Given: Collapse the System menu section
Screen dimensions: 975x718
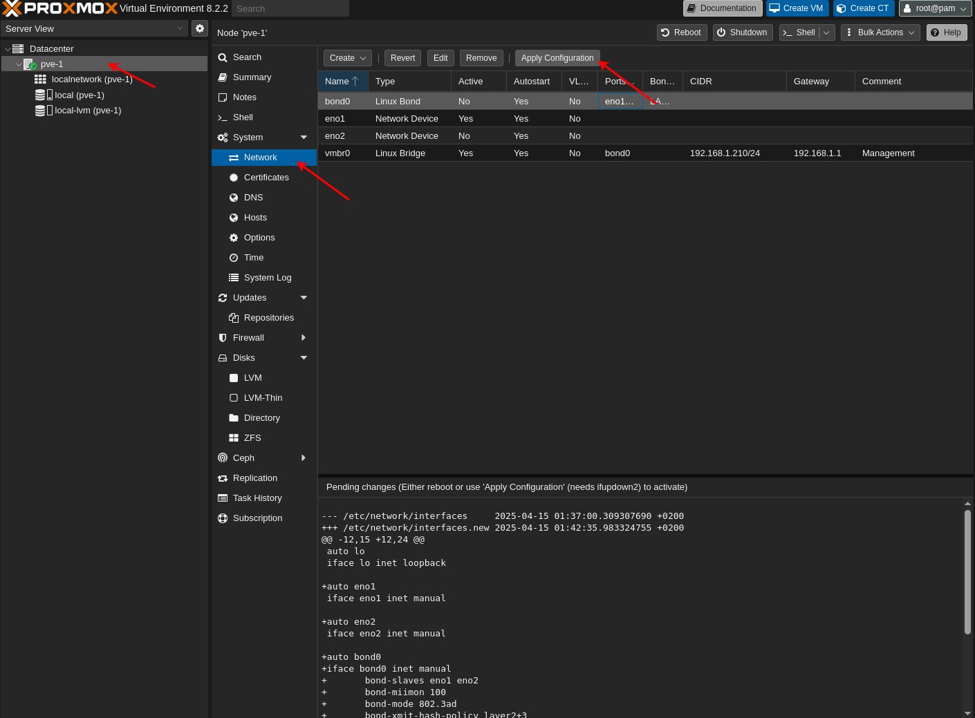Looking at the screenshot, I should click(304, 138).
